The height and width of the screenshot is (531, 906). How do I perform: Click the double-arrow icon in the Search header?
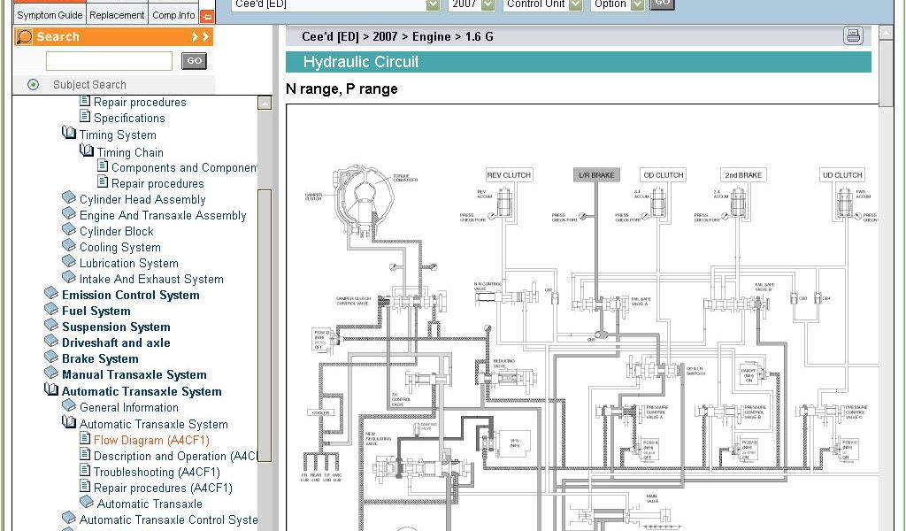pyautogui.click(x=201, y=37)
